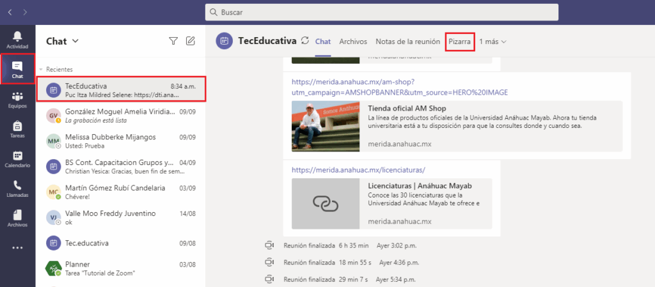This screenshot has width=655, height=287.
Task: Click the refresh icon beside TecEducativa
Action: (x=305, y=41)
